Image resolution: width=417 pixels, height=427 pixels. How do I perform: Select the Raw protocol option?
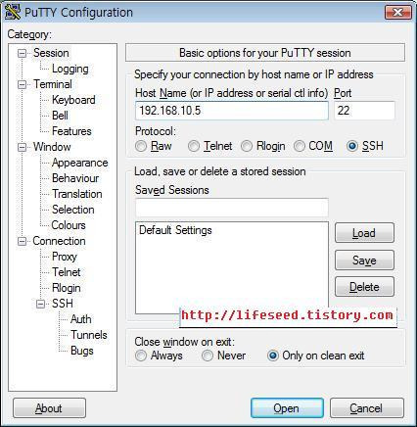click(x=141, y=146)
